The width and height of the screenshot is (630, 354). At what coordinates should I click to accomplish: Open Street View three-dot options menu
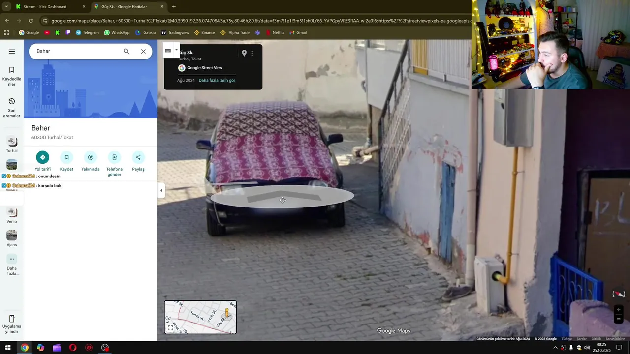[x=252, y=53]
